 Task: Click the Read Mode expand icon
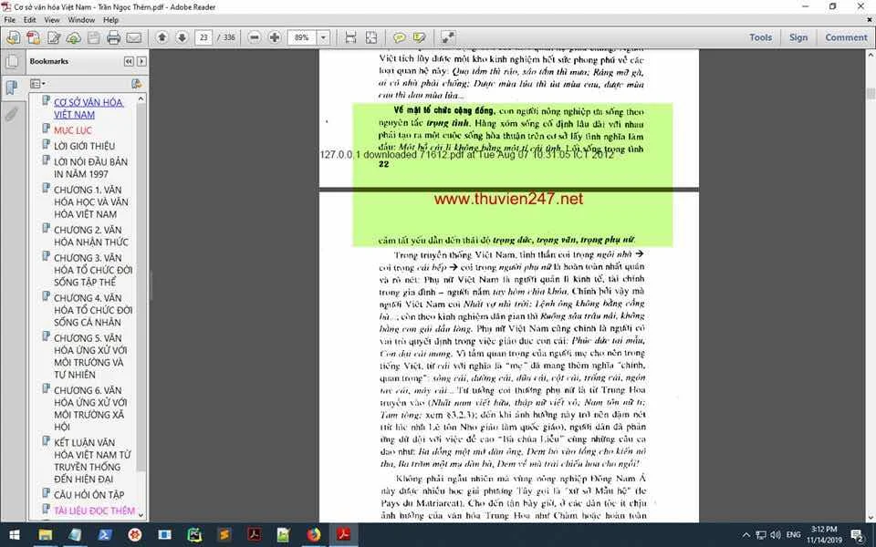tap(448, 37)
